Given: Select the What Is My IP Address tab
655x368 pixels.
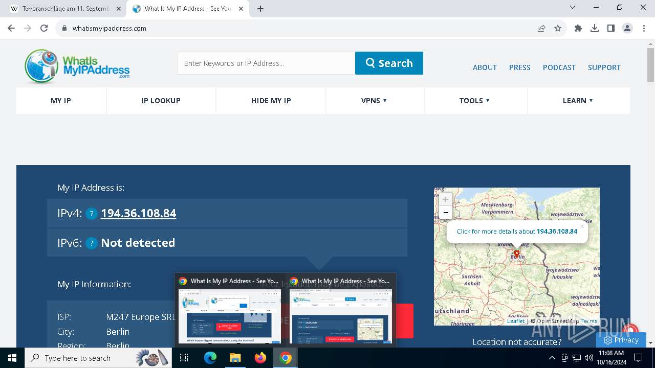Looking at the screenshot, I should point(187,9).
